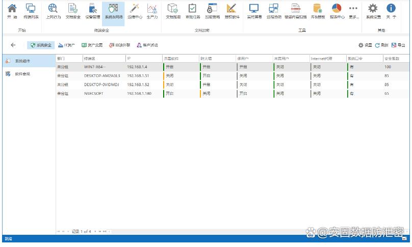This screenshot has width=412, height=247.
Task: Switch to the 非法外联 tab
Action: click(119, 45)
